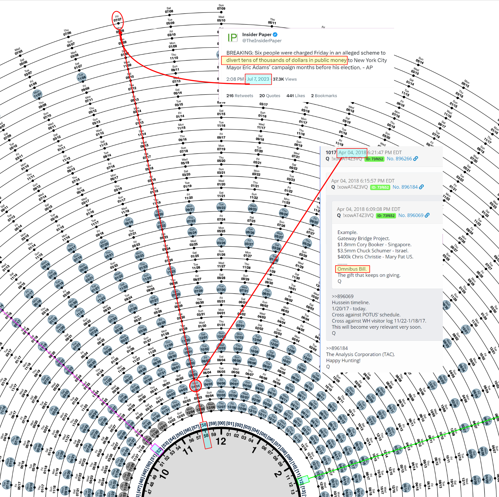Click the Sat 07/08 date at the top
This screenshot has height=497, width=499.
(x=169, y=10)
